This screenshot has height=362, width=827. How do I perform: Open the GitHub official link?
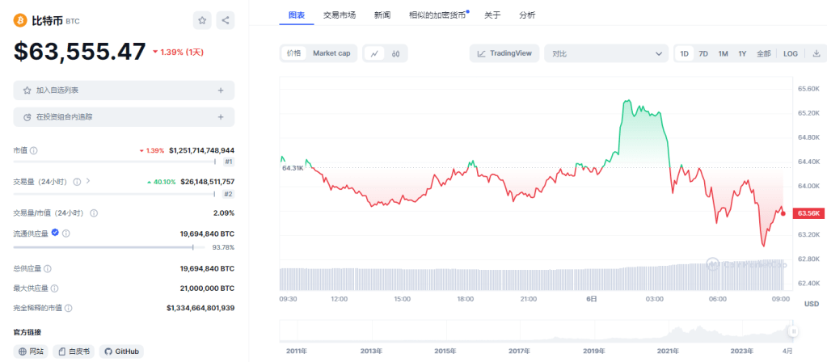pos(121,351)
